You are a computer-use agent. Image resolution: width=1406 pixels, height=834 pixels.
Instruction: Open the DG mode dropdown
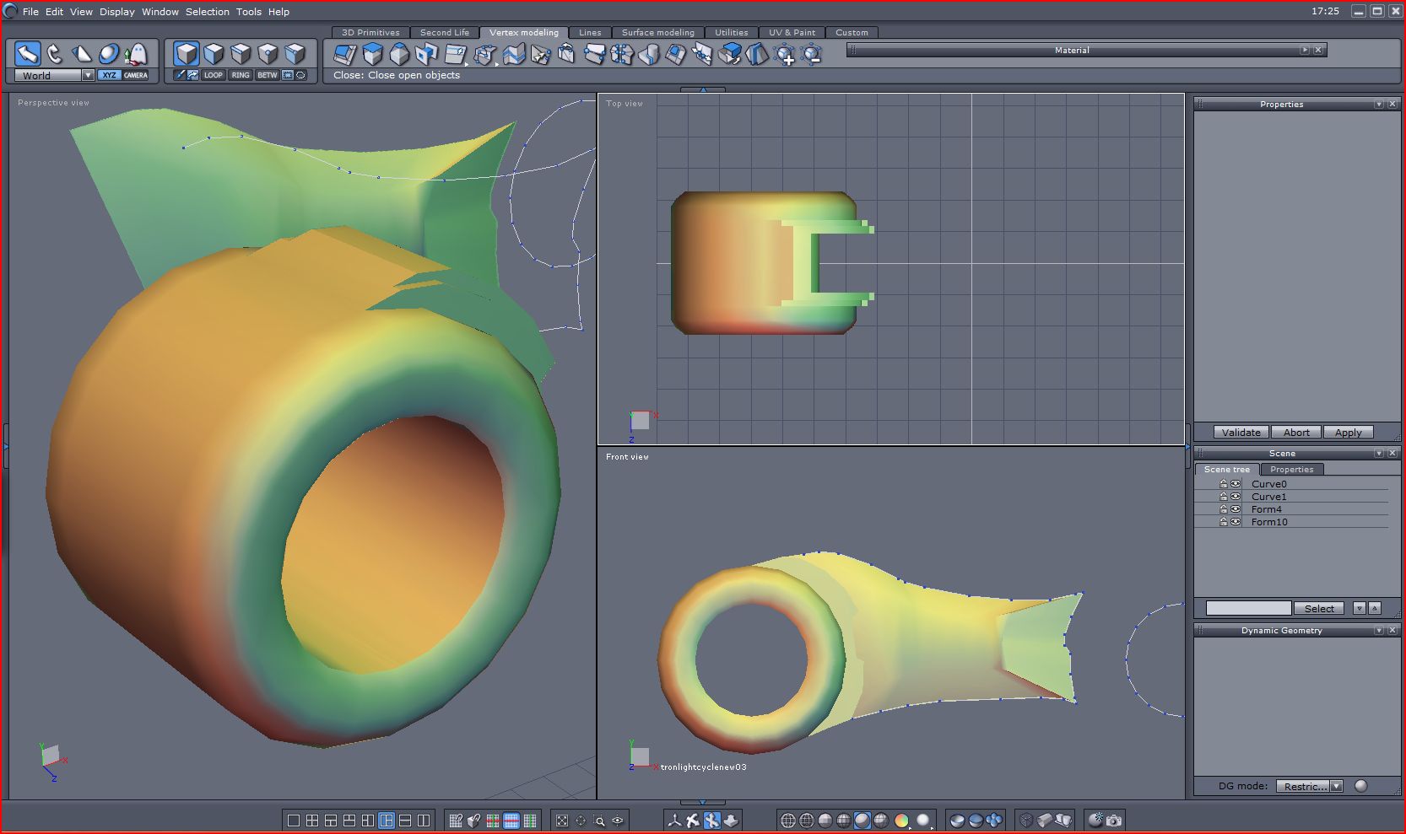pos(1335,786)
